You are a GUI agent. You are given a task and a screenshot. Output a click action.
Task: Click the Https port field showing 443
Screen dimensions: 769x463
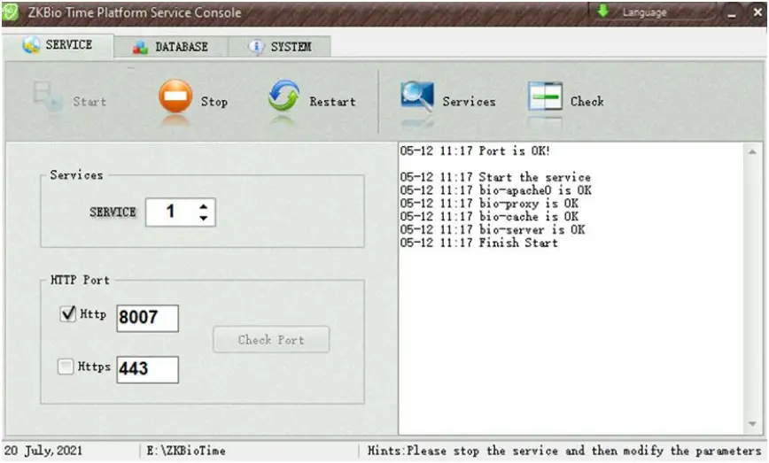pyautogui.click(x=148, y=369)
